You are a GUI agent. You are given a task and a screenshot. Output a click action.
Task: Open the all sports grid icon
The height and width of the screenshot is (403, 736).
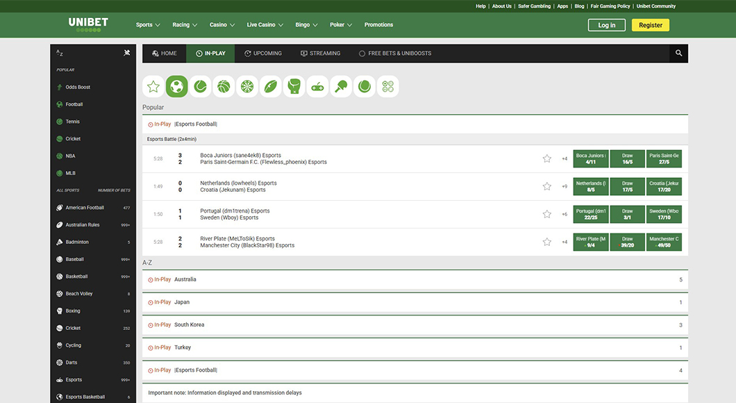pyautogui.click(x=388, y=86)
